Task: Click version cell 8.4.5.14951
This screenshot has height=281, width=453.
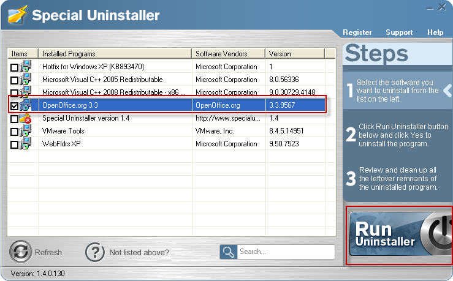Action: (286, 131)
